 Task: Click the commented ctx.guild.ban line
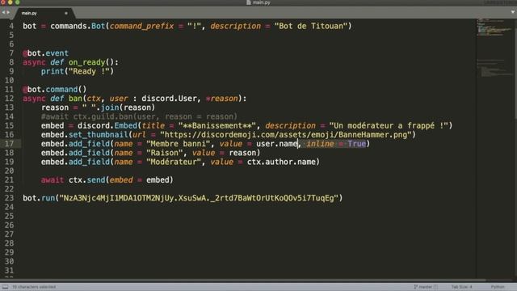tap(139, 116)
